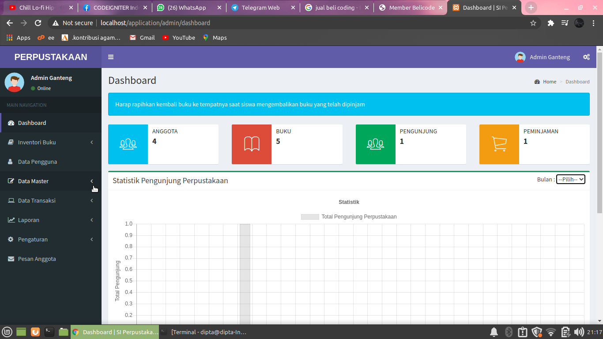
Task: Open the Chrome extensions puzzle icon
Action: (550, 23)
